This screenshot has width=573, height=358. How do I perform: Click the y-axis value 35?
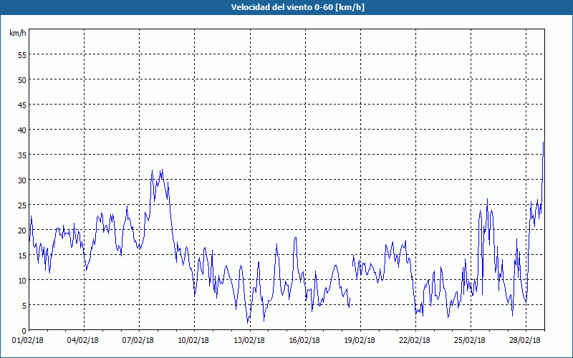coord(22,155)
